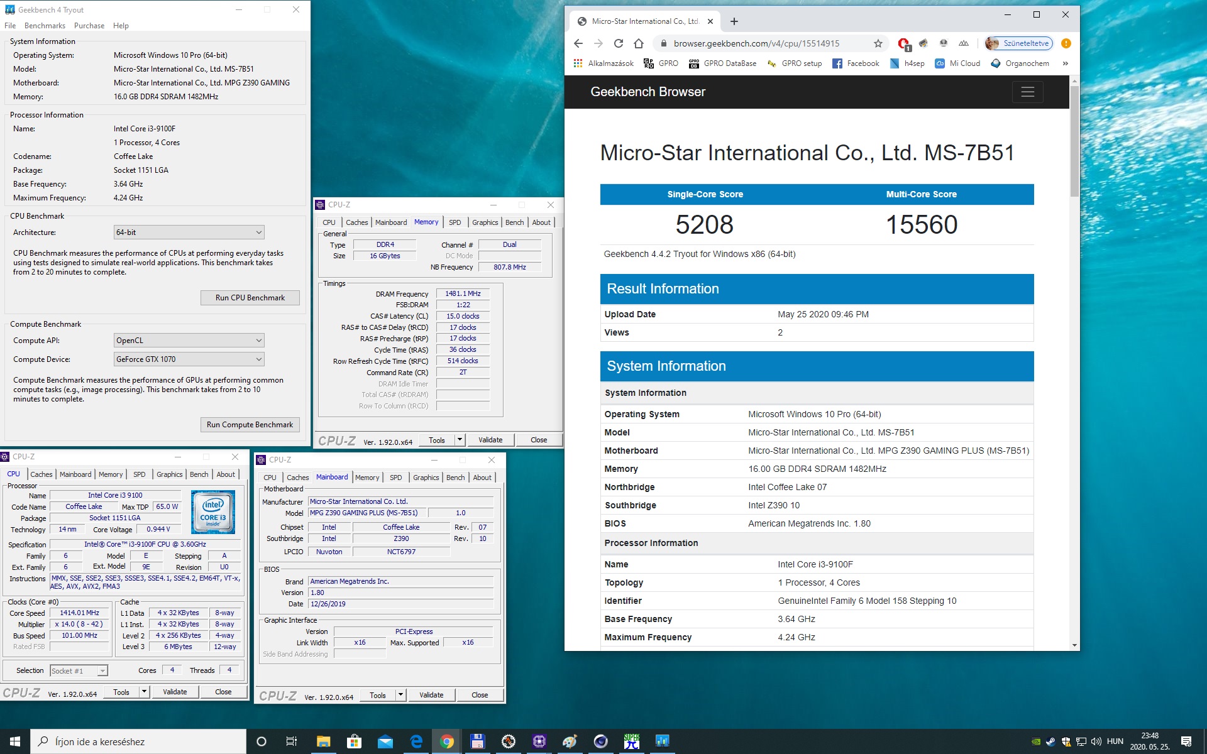The width and height of the screenshot is (1207, 754).
Task: Open the Chrome update warning icon
Action: point(1066,43)
